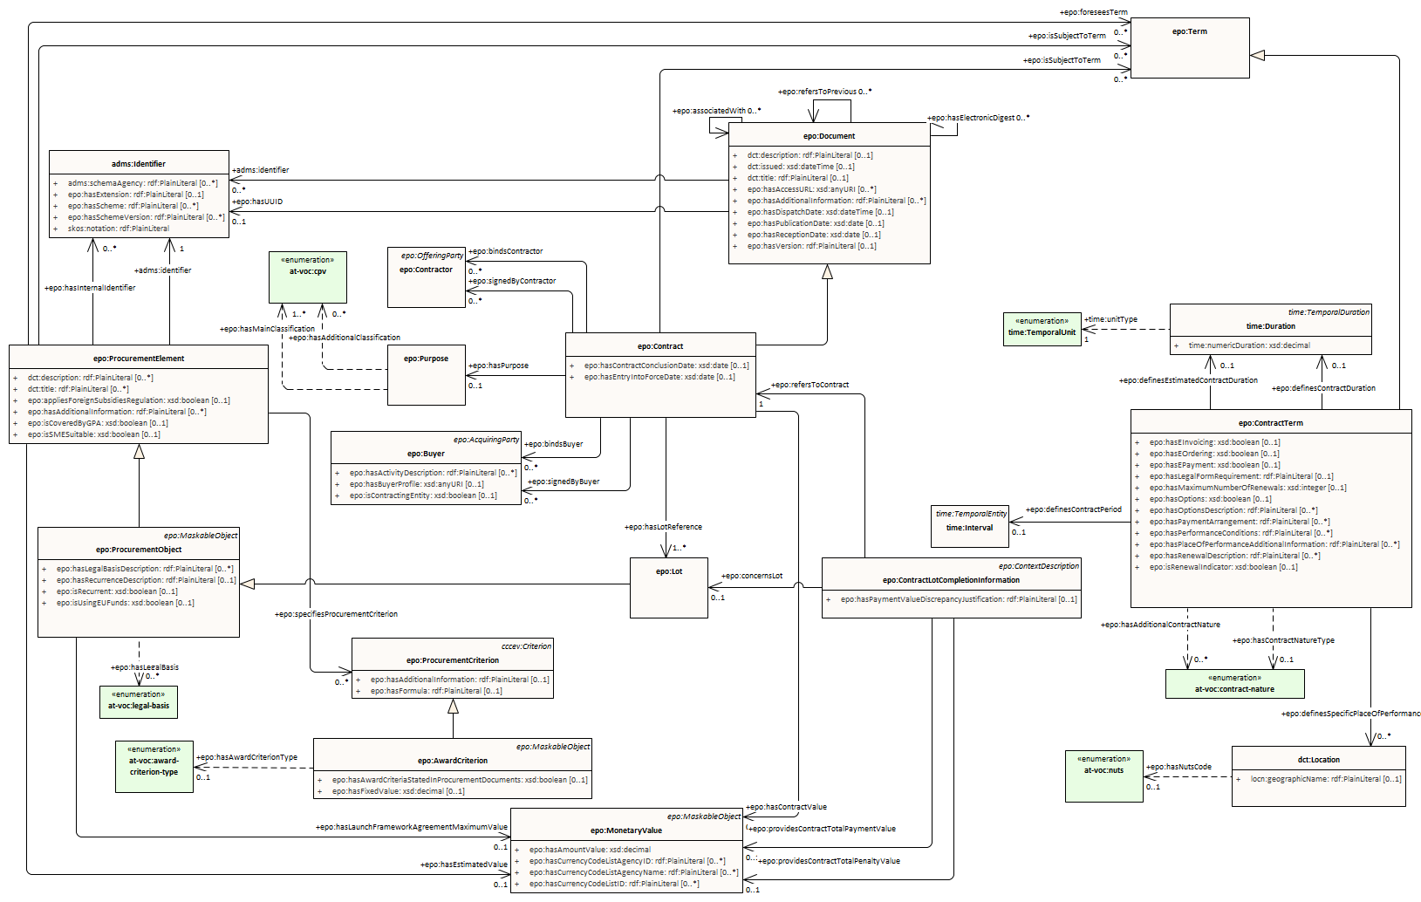Select the epo:Contract class header
The height and width of the screenshot is (902, 1421).
point(660,346)
